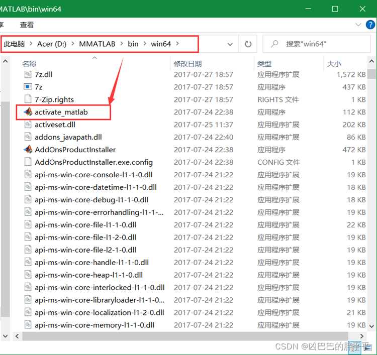This screenshot has width=377, height=355.
Task: Click navigation pane scroll-down arrow
Action: [x=6, y=336]
